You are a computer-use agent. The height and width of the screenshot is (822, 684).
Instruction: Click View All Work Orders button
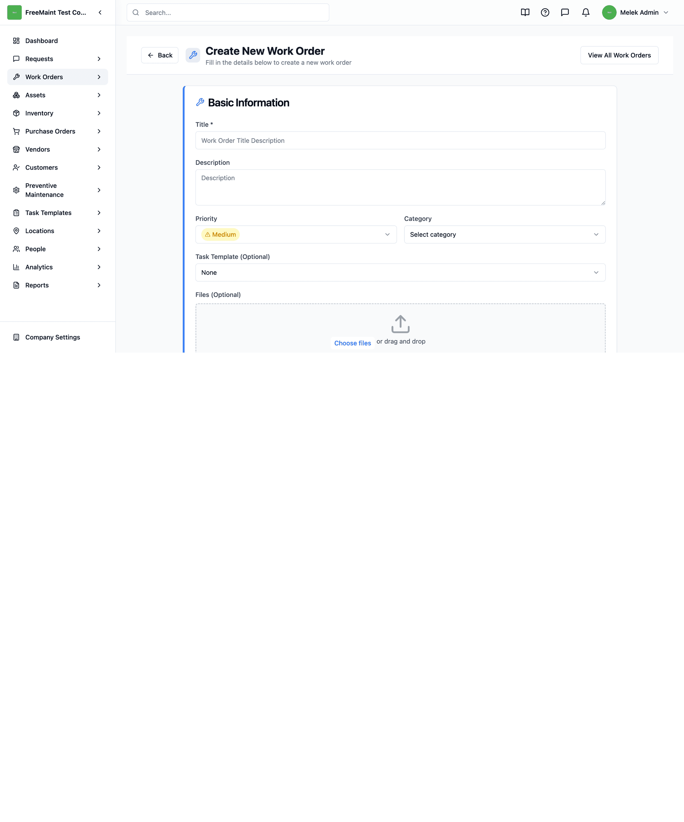tap(619, 55)
